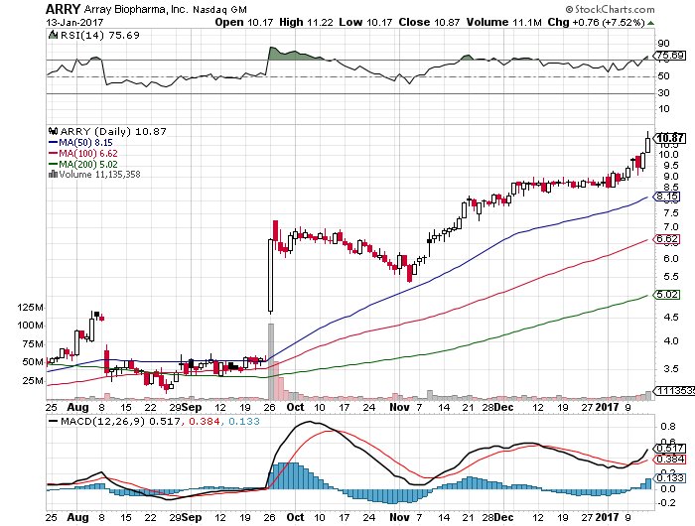This screenshot has height=526, width=695.
Task: Click '2017' on the price chart date axis
Action: point(607,407)
